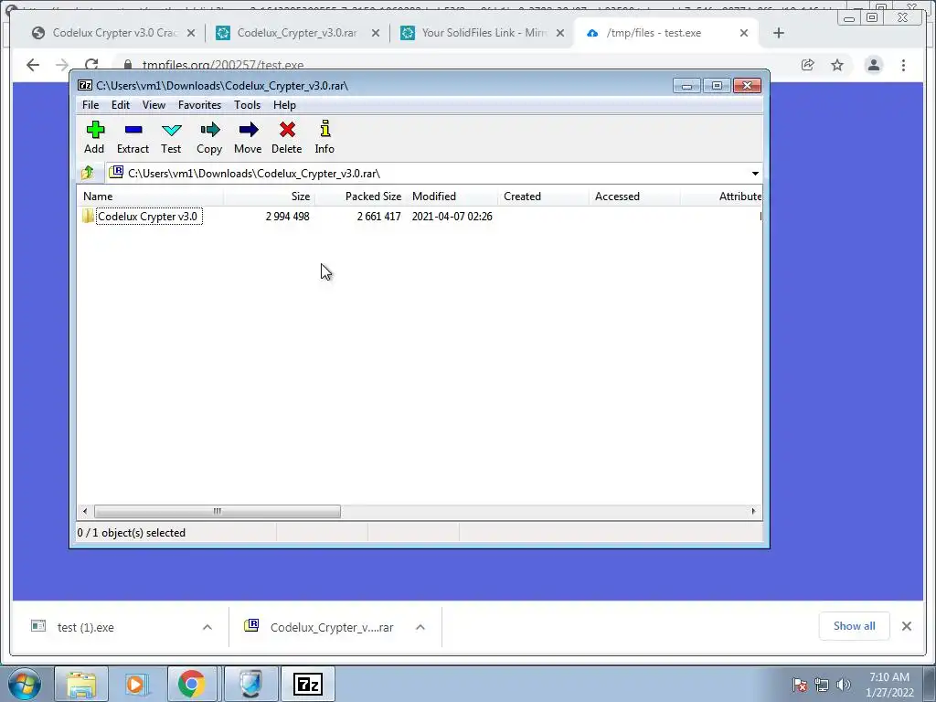
Task: Open a new Chrome tab
Action: [779, 33]
